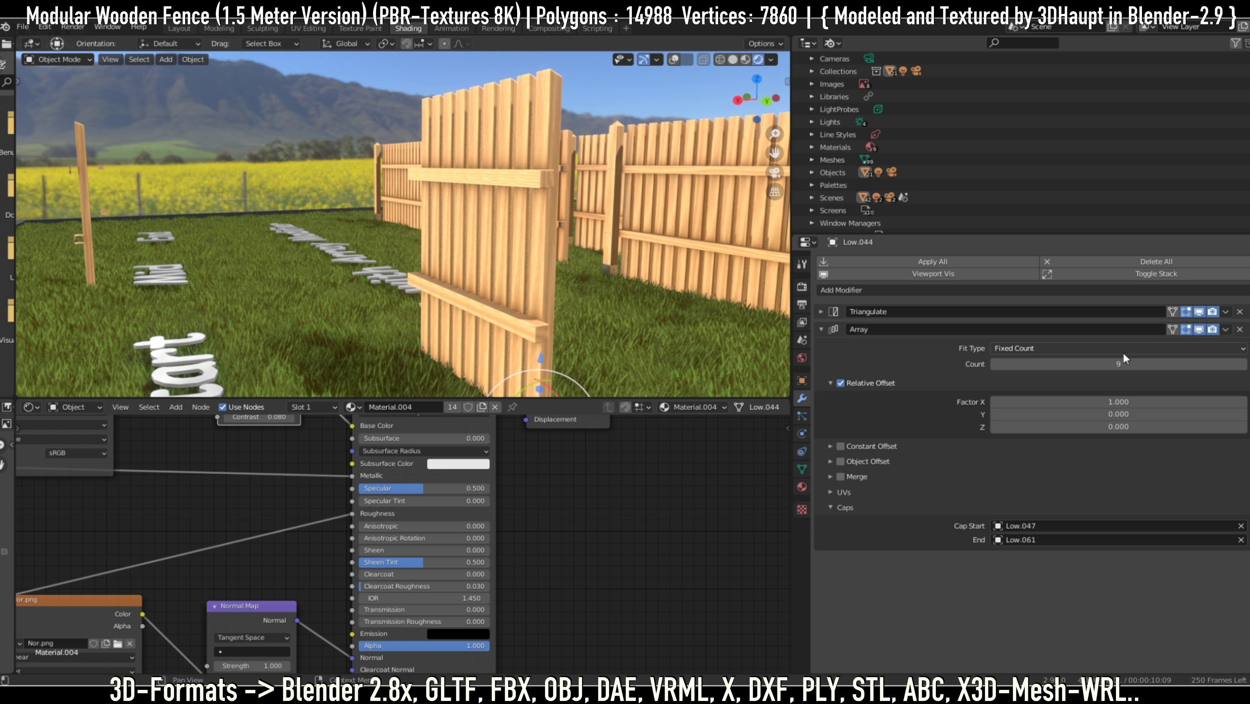Screen dimensions: 1250x704
Task: Click the Delete All button
Action: click(x=1145, y=262)
